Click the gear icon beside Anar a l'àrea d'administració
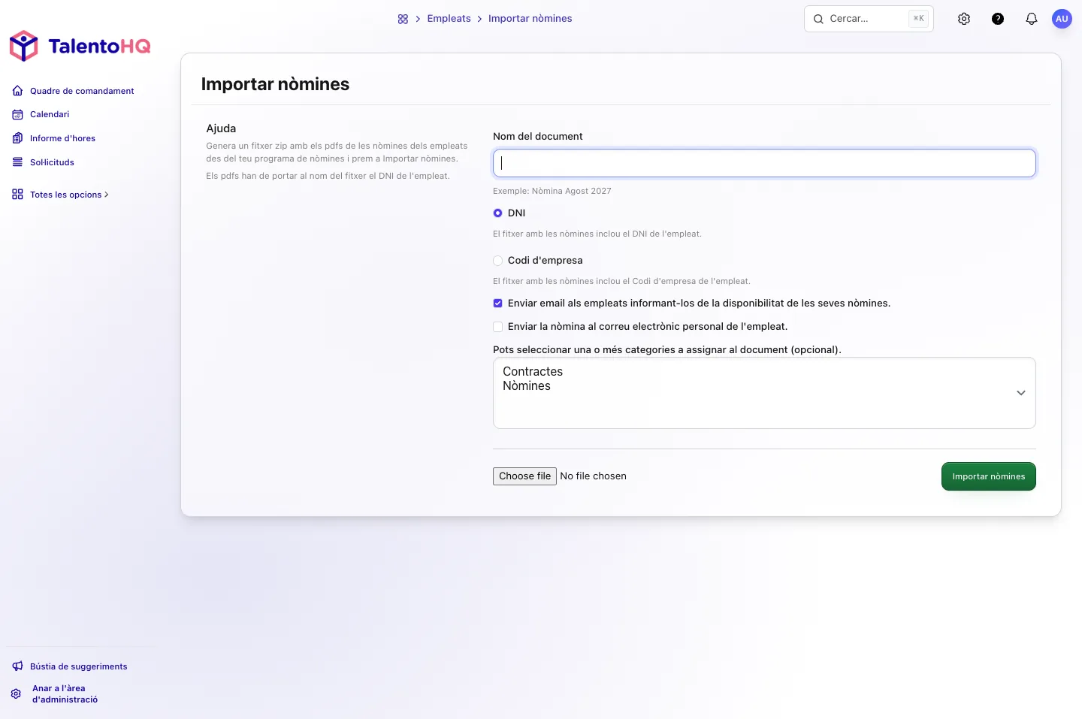 [16, 693]
